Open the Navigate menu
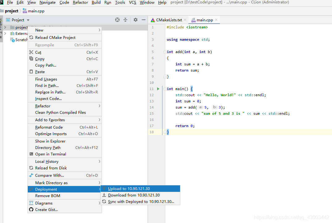The width and height of the screenshot is (332, 223). pos(48,2)
